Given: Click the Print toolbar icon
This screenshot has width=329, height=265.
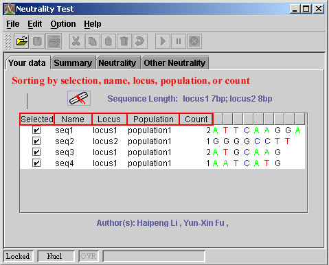Looking at the screenshot, I should coord(54,41).
